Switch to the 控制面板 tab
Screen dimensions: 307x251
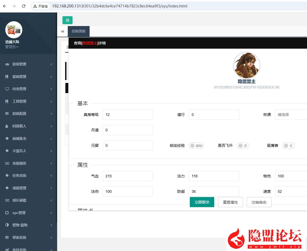(x=78, y=31)
